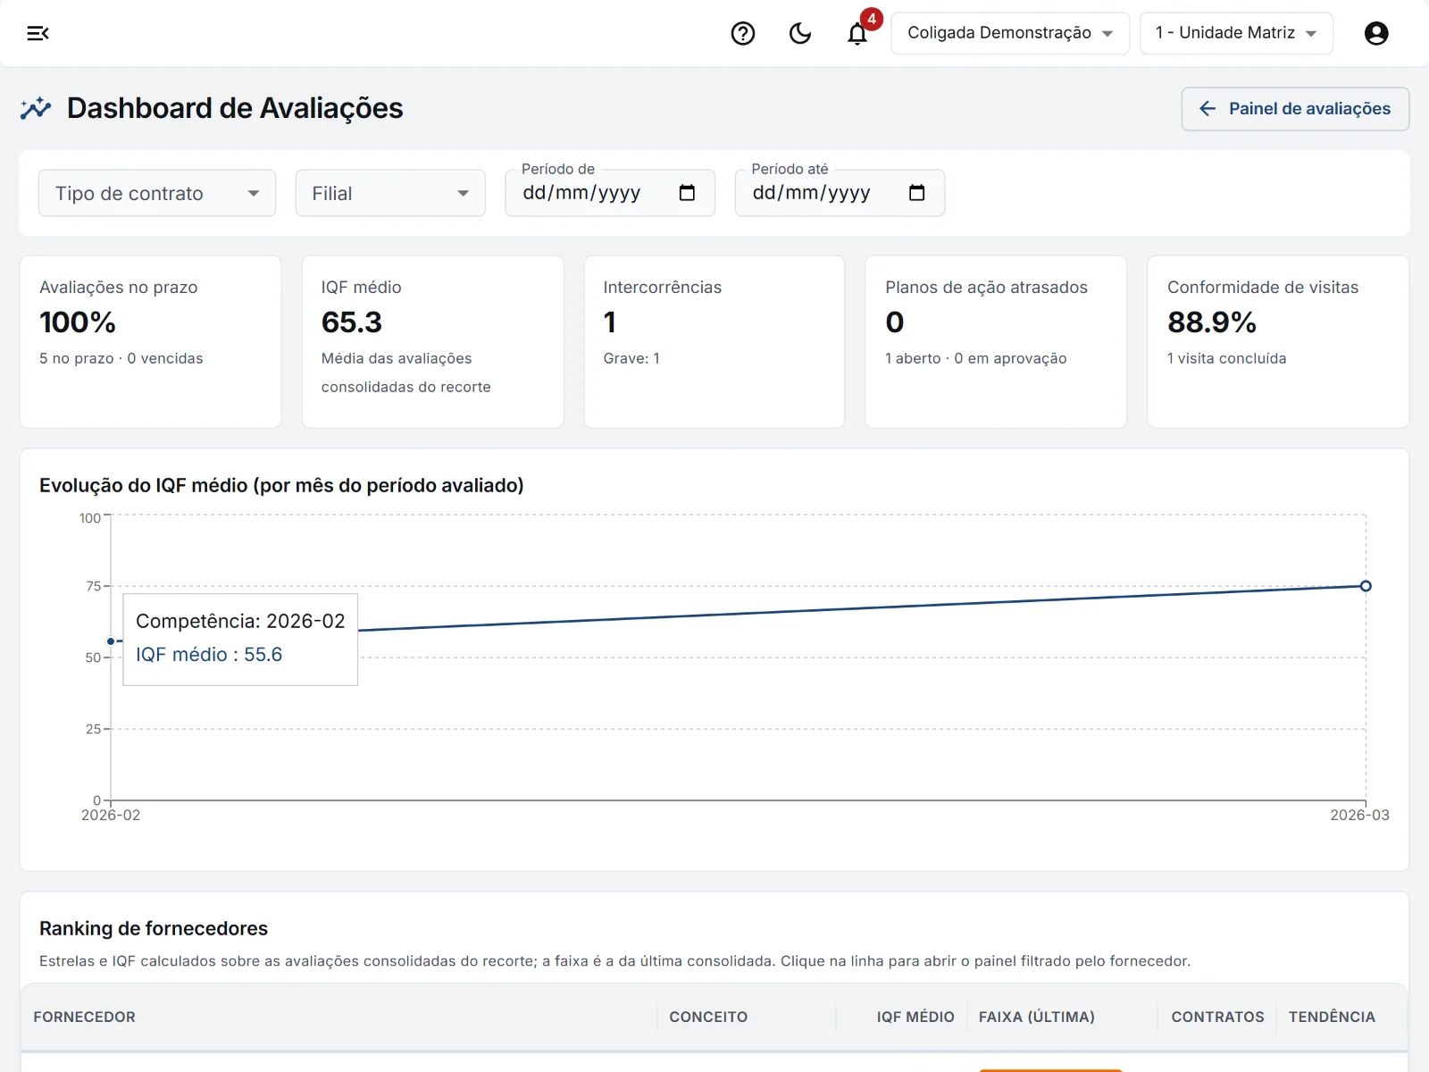Open notifications bell with 4 badge
Viewport: 1429px width, 1072px height.
(x=858, y=33)
